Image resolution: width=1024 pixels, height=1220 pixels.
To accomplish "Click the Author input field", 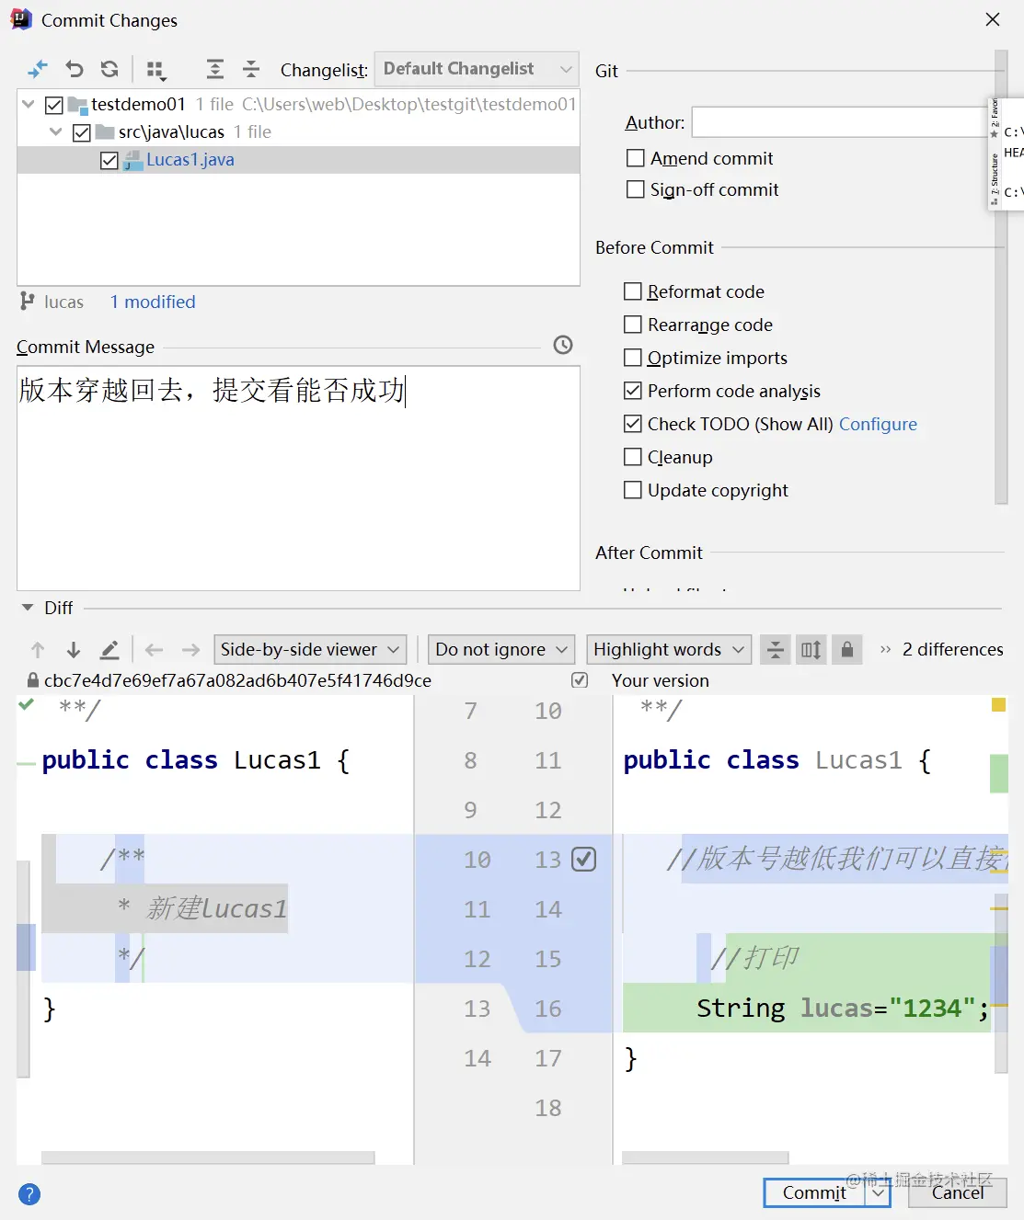I will (839, 122).
